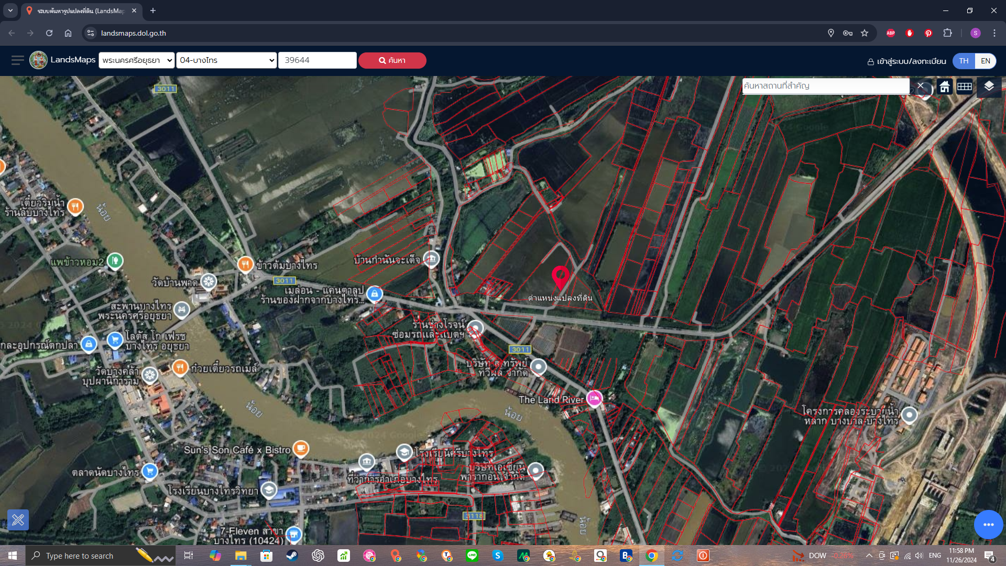Click the แพข้าวหอม2 green restaurant marker
Screen dimensions: 1006x566
(x=115, y=260)
